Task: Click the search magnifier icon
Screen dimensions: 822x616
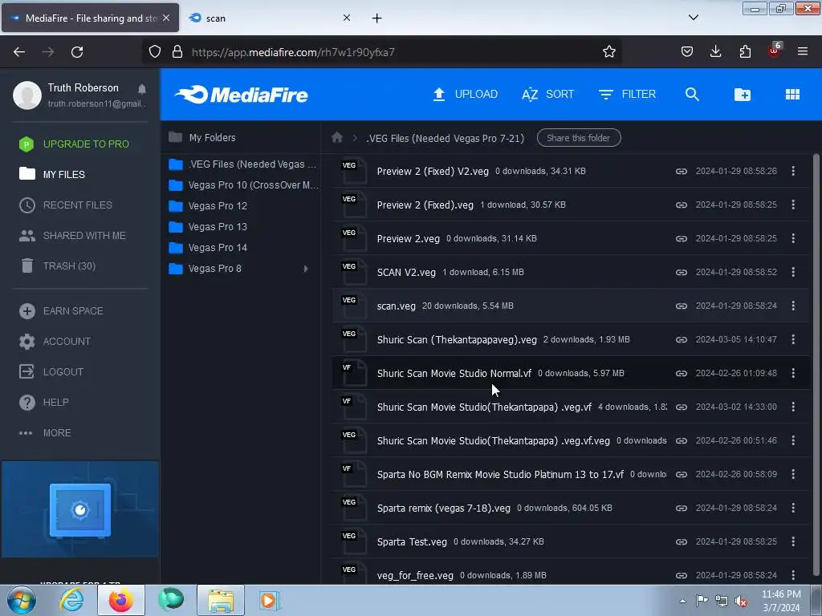Action: (x=692, y=95)
